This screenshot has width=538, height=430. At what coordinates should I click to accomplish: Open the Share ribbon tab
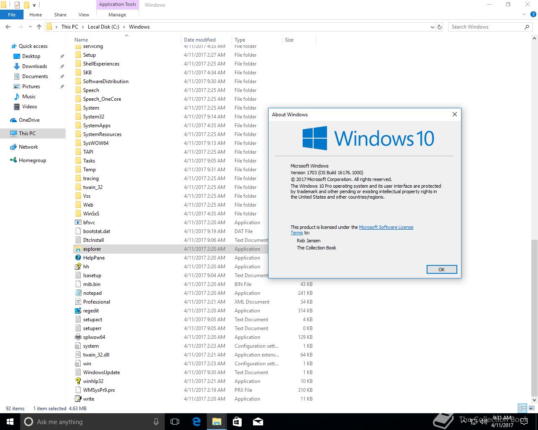tap(60, 15)
